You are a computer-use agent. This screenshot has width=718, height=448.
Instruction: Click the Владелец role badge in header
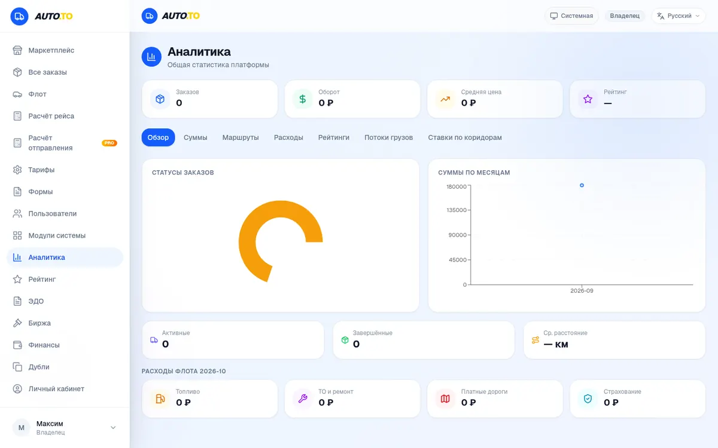point(625,16)
